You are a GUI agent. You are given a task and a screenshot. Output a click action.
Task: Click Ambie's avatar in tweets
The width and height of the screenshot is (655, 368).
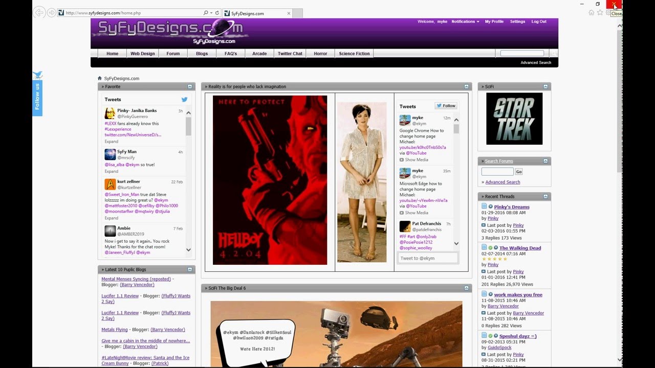pyautogui.click(x=110, y=231)
